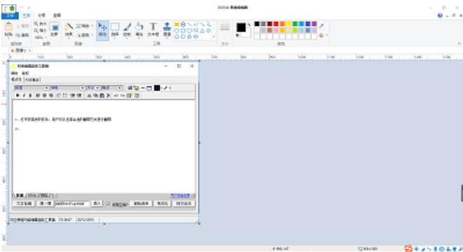Use the eyedropper color picker icon
The height and width of the screenshot is (252, 463).
[321, 26]
